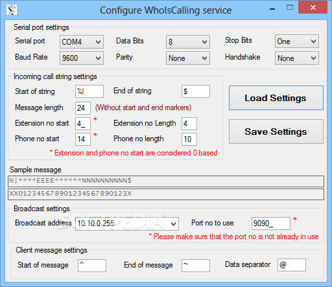This screenshot has height=287, width=332.
Task: Click the application icon in title bar
Action: click(12, 10)
